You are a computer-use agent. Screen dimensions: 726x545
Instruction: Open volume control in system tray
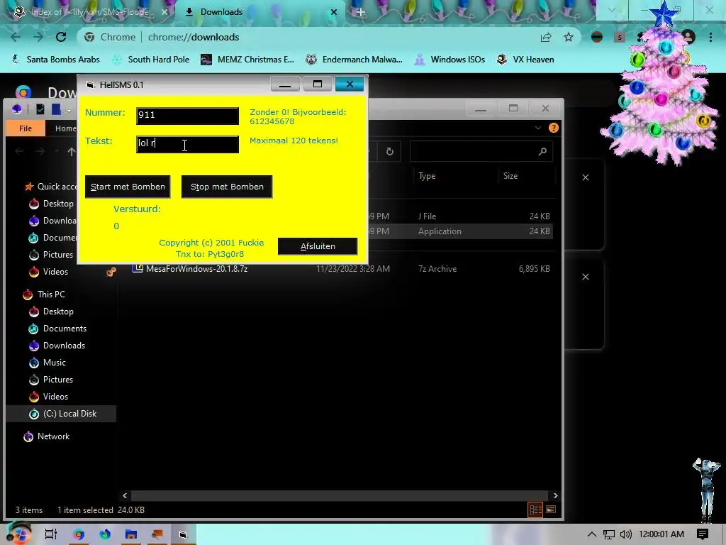click(x=625, y=534)
